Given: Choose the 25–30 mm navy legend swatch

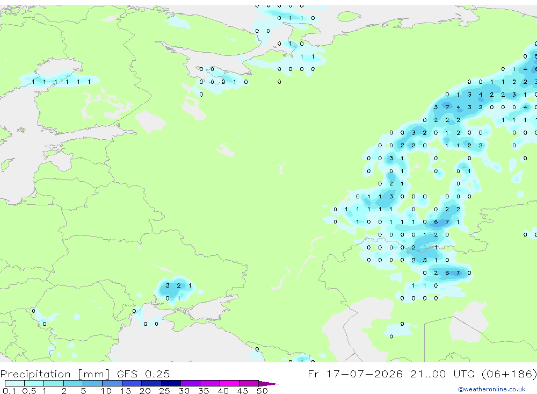Looking at the screenshot, I should pyautogui.click(x=171, y=383).
